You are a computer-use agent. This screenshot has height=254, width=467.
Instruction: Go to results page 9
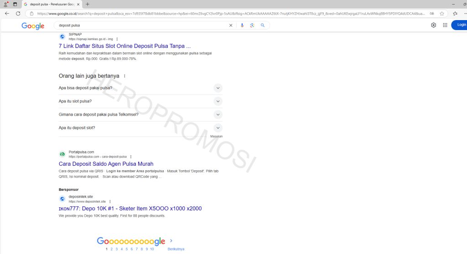coord(146,249)
